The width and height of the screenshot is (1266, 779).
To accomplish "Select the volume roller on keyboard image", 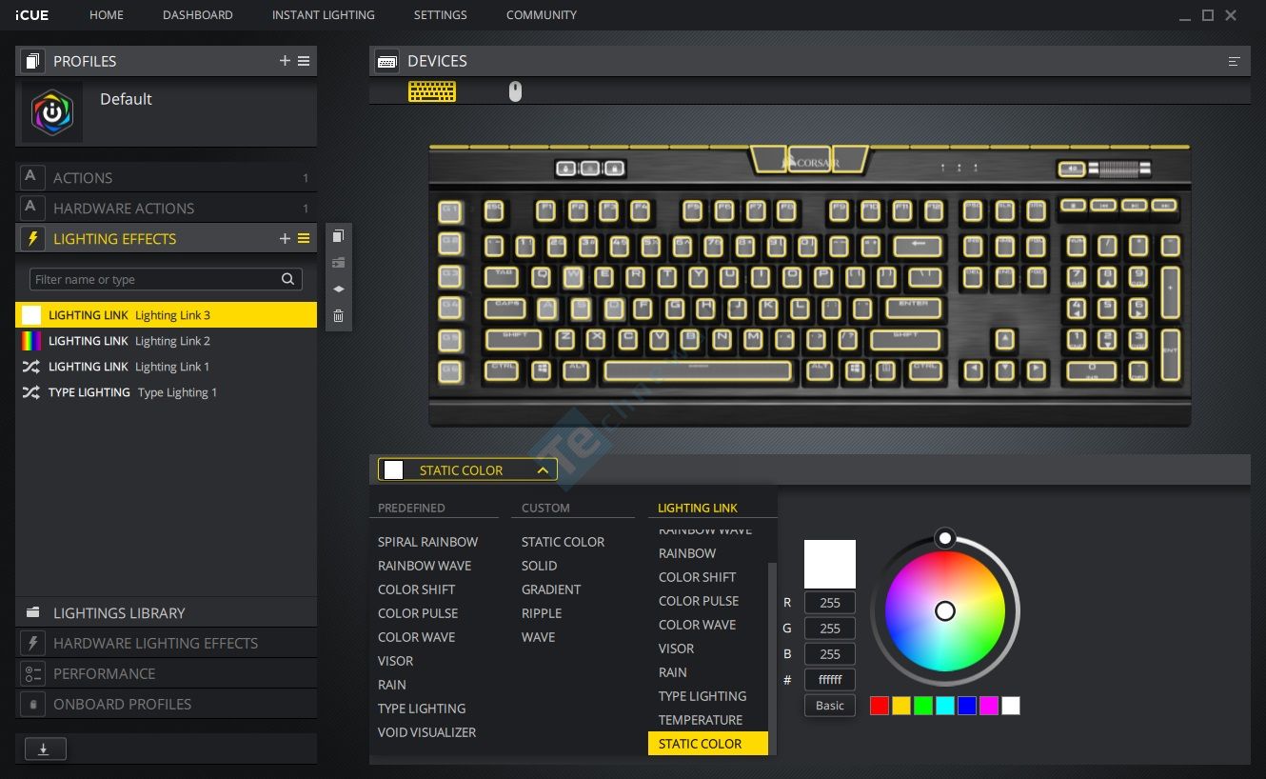I will 1119,170.
